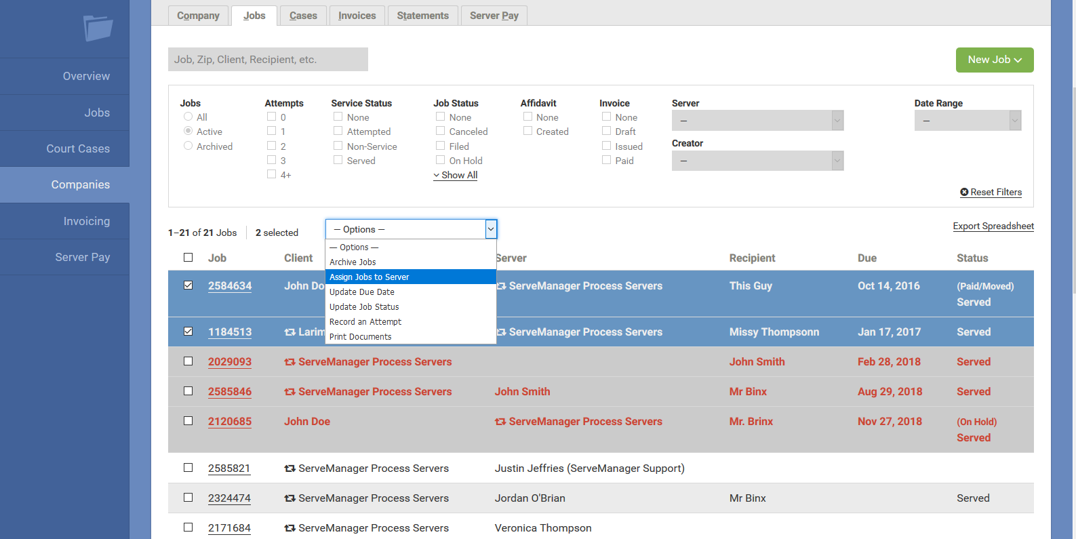Click the retweet icon next to job 2120685 server
The image size is (1076, 539).
pos(500,422)
